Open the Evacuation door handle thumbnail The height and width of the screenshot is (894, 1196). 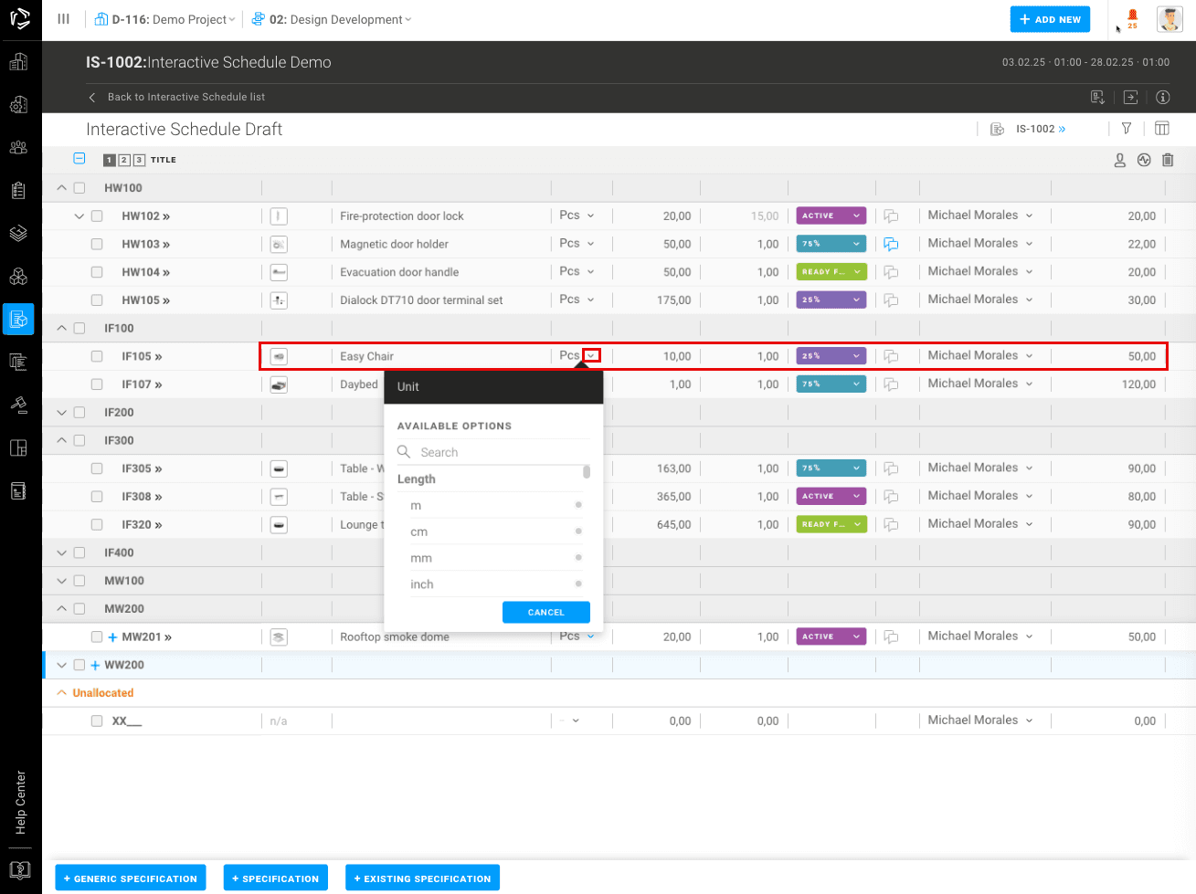pyautogui.click(x=280, y=272)
